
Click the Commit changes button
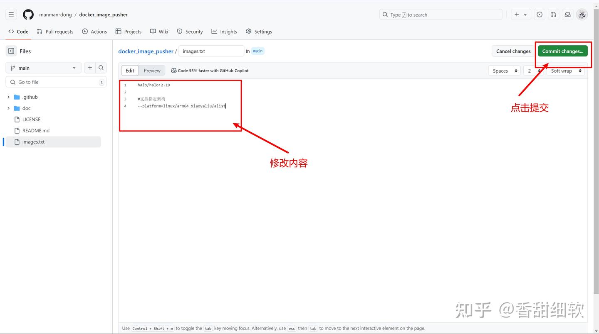pos(562,51)
